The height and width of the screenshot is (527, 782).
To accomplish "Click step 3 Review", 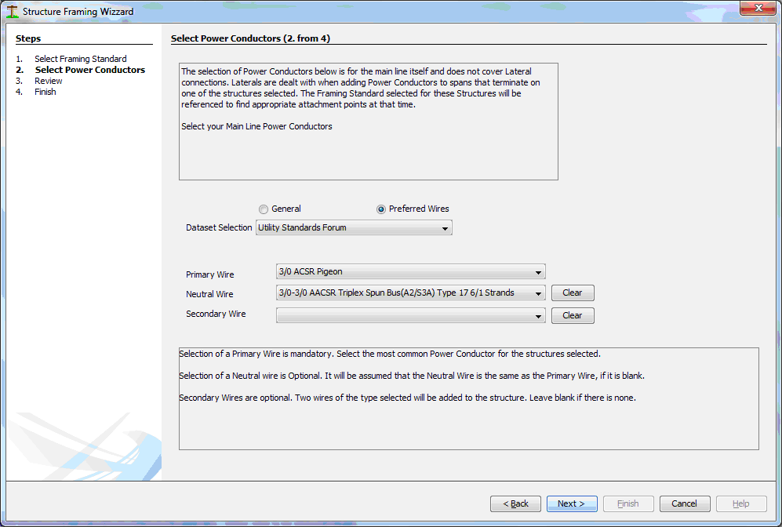I will (49, 81).
